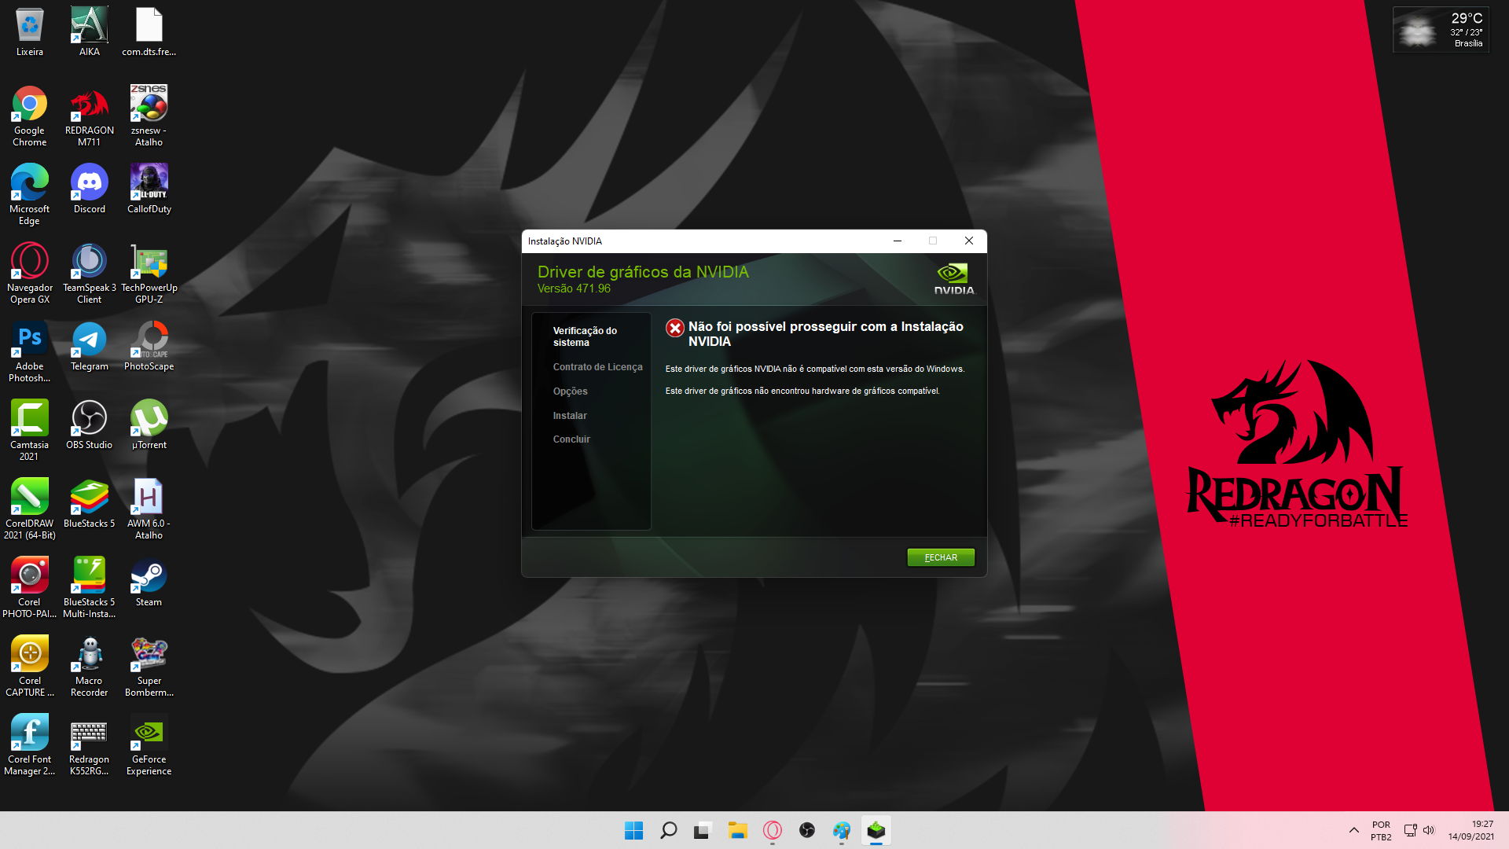This screenshot has height=849, width=1509.
Task: Click POR PTB2 language indicator
Action: pos(1381,831)
